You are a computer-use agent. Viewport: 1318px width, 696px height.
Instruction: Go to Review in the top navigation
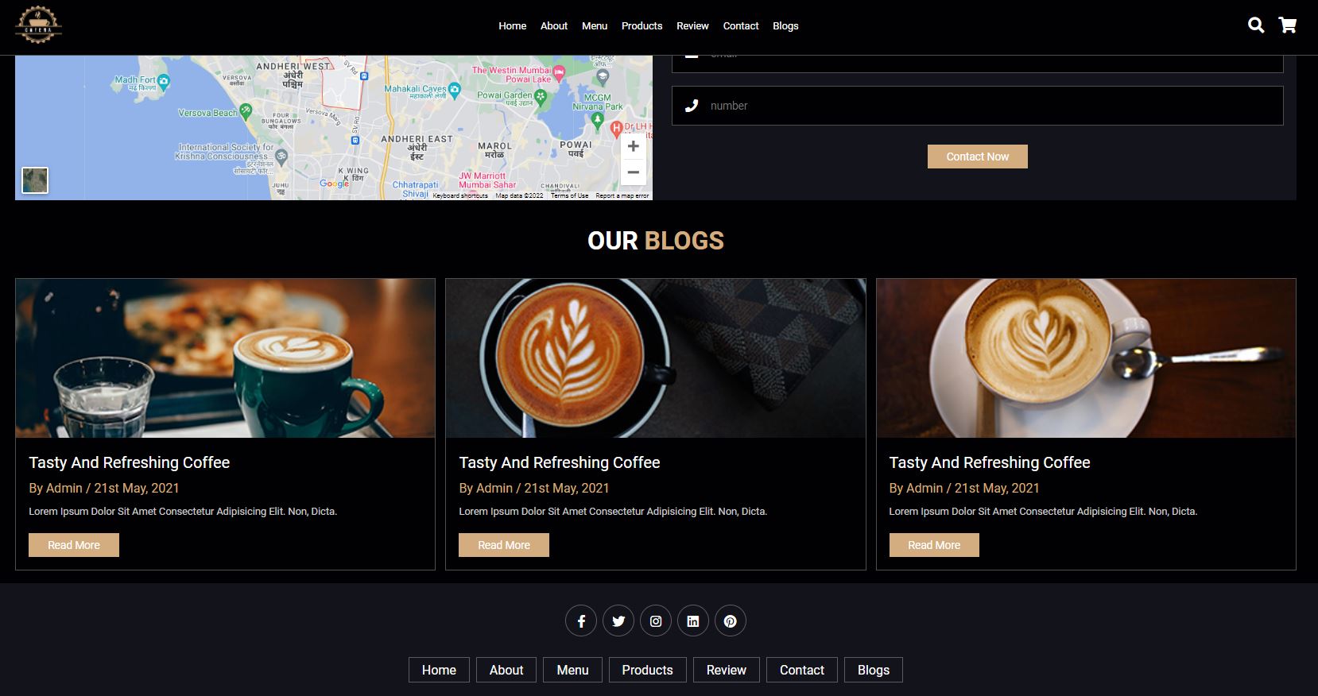692,26
